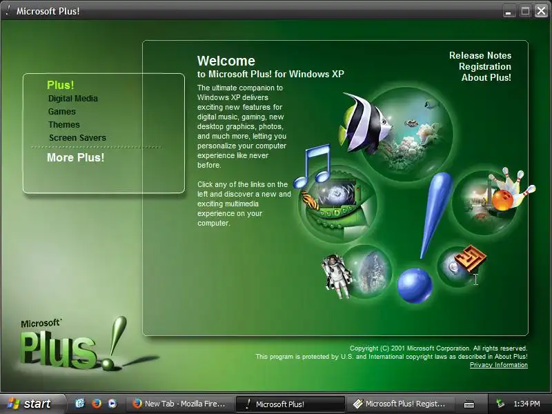
Task: Open the About Plus! link
Action: 486,77
